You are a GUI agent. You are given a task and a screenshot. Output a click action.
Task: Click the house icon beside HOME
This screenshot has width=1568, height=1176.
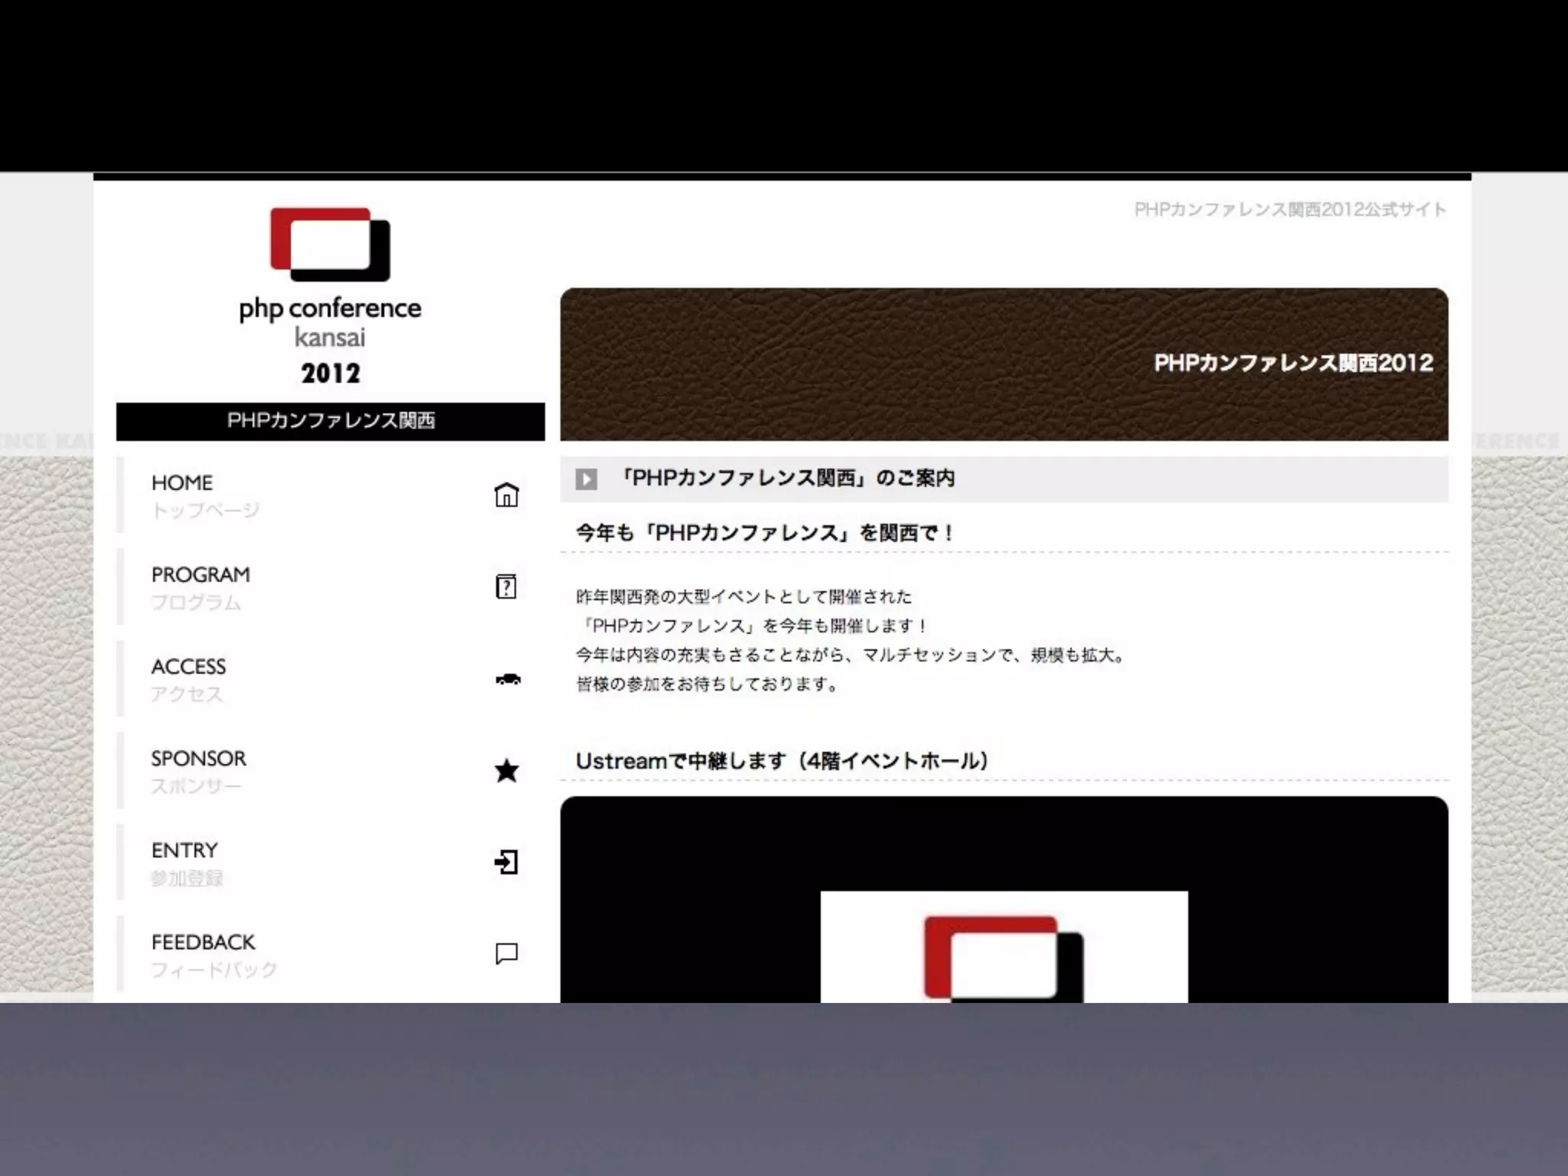click(x=506, y=495)
